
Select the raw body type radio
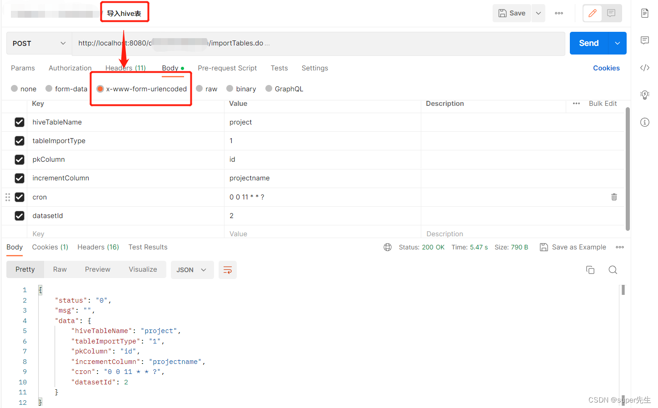click(199, 89)
